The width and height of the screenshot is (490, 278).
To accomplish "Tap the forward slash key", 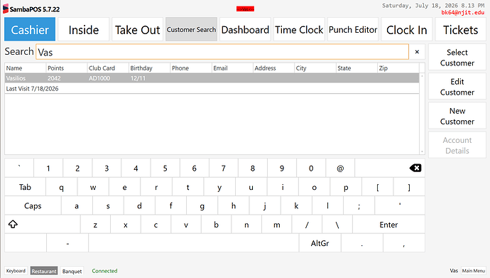I will point(307,225).
